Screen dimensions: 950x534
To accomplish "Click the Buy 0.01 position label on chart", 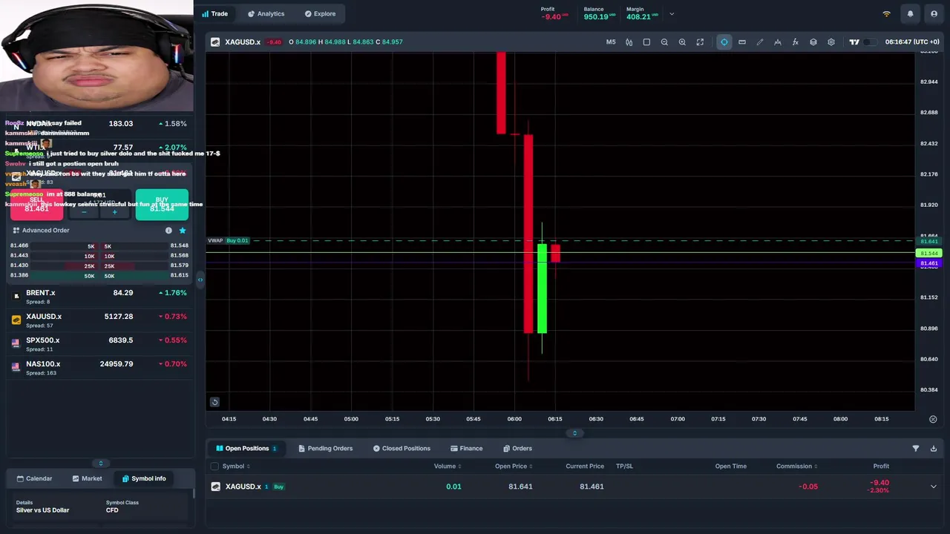I will point(237,240).
